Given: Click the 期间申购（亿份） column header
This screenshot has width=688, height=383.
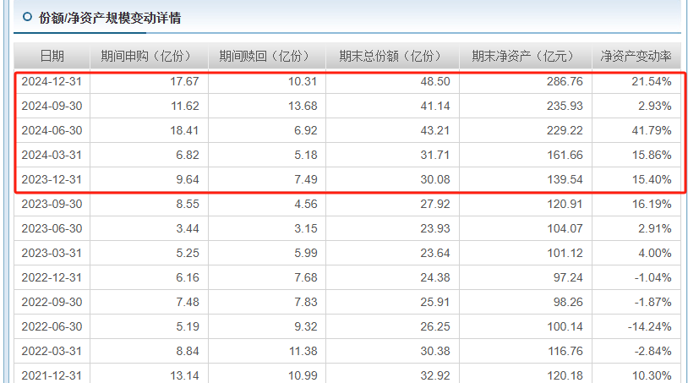Looking at the screenshot, I should (x=148, y=57).
